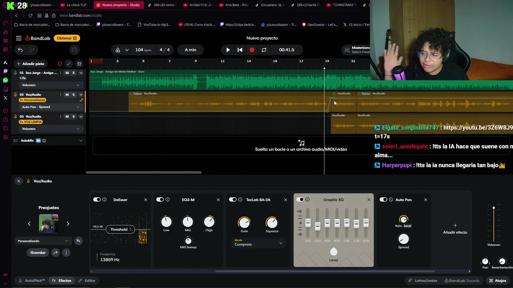
Task: Go to next preset with right arrow
Action: coord(68,224)
